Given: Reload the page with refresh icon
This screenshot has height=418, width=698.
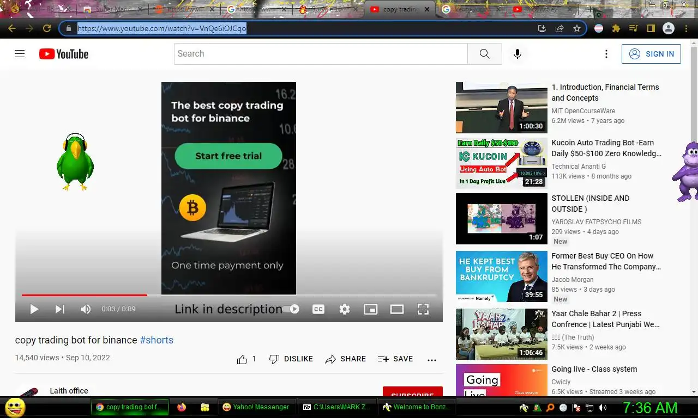Looking at the screenshot, I should [x=47, y=28].
